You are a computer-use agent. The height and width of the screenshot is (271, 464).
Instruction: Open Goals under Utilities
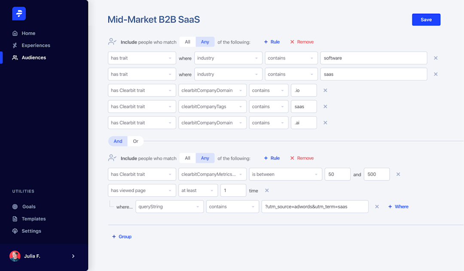[x=29, y=207]
